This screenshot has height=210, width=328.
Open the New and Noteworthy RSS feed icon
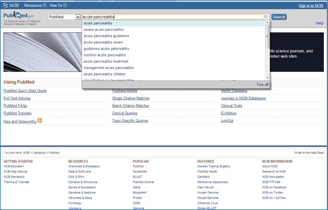pyautogui.click(x=40, y=121)
